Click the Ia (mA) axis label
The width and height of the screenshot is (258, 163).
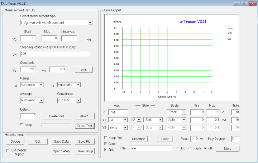117,22
